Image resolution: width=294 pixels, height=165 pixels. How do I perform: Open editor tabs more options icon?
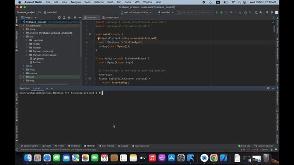[273, 17]
